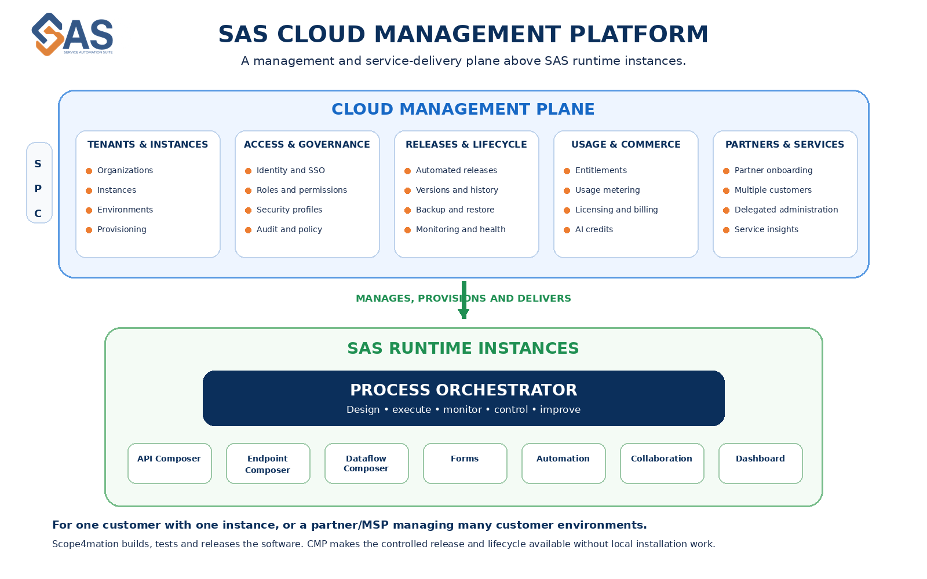This screenshot has height=579, width=927.
Task: Select the Provisioning item
Action: coord(116,229)
